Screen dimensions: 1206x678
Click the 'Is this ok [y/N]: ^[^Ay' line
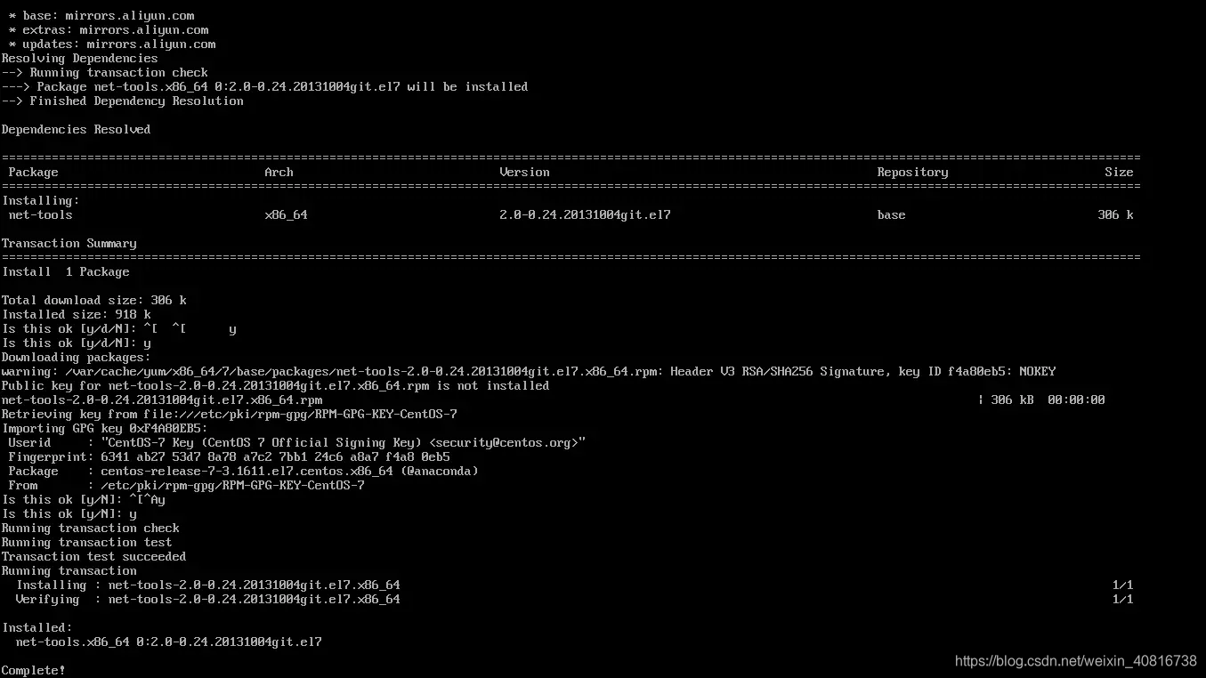84,500
